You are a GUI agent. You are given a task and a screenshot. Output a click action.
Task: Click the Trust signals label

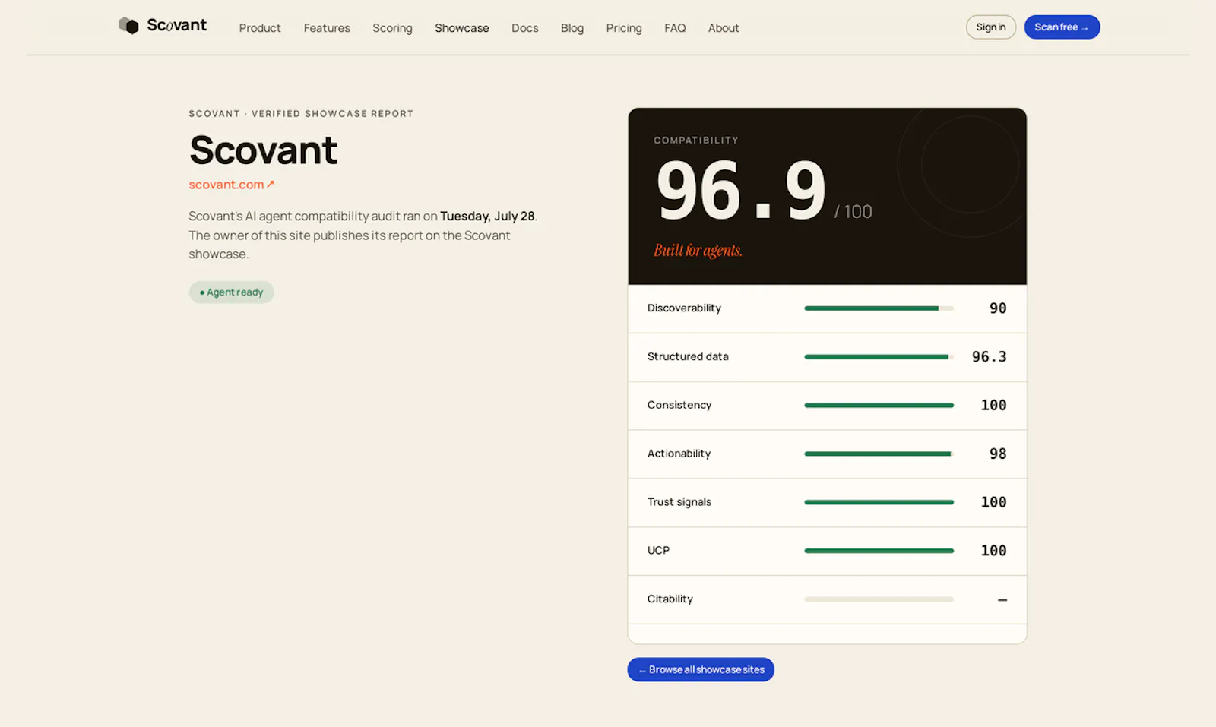pos(679,502)
